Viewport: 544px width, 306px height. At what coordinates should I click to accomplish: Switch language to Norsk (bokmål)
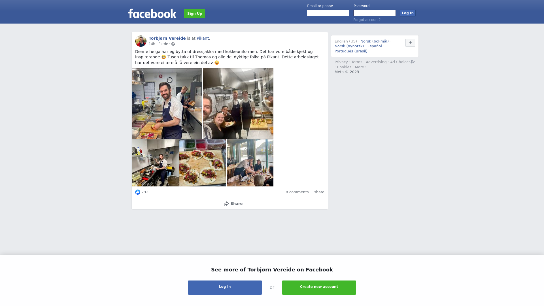pyautogui.click(x=375, y=41)
